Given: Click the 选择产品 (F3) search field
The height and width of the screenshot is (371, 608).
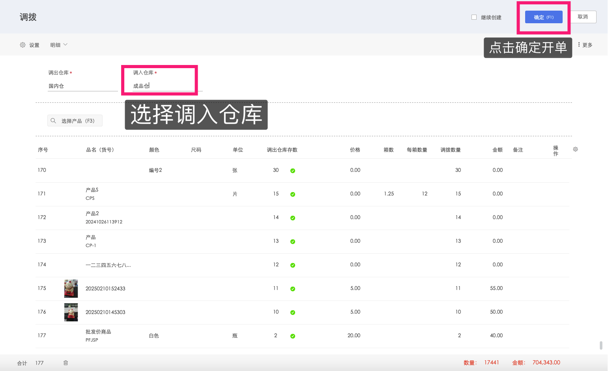Looking at the screenshot, I should pos(75,121).
